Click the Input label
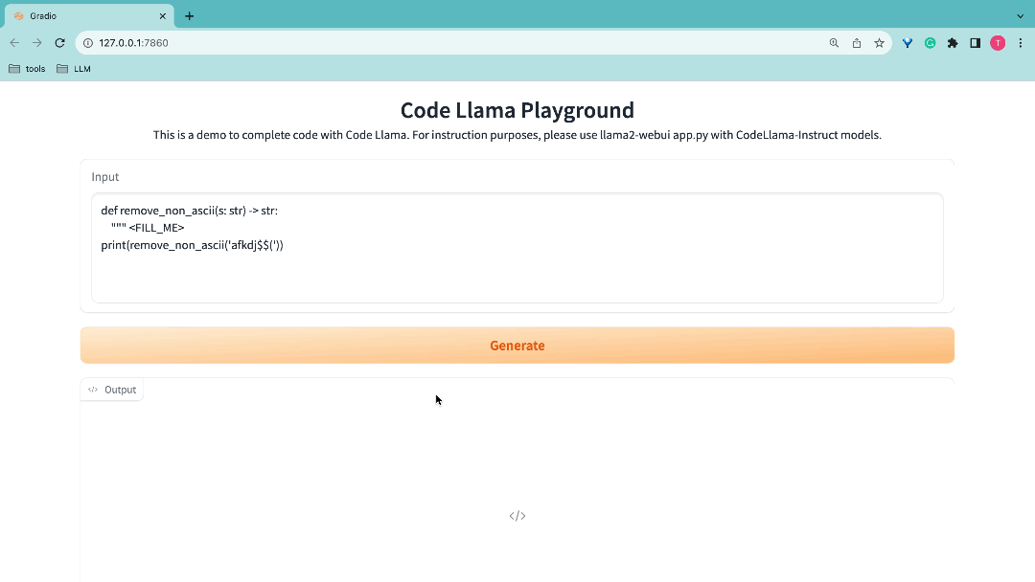This screenshot has height=582, width=1035. pos(105,177)
